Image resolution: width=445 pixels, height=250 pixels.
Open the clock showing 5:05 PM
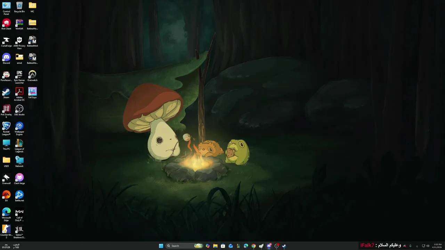[437, 246]
